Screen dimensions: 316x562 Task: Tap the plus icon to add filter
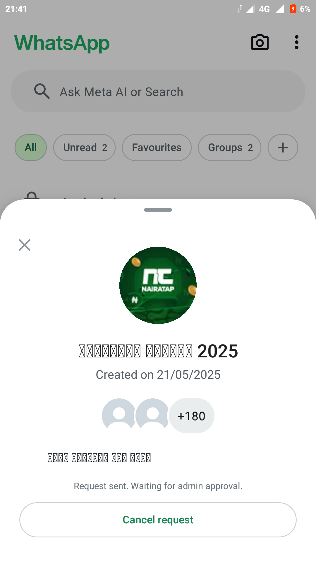coord(283,148)
